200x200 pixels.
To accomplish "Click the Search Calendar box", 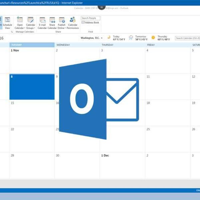I will tap(187, 38).
